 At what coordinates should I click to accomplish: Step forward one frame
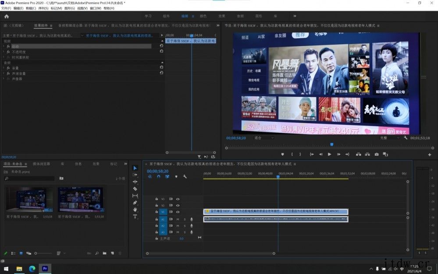pyautogui.click(x=338, y=154)
